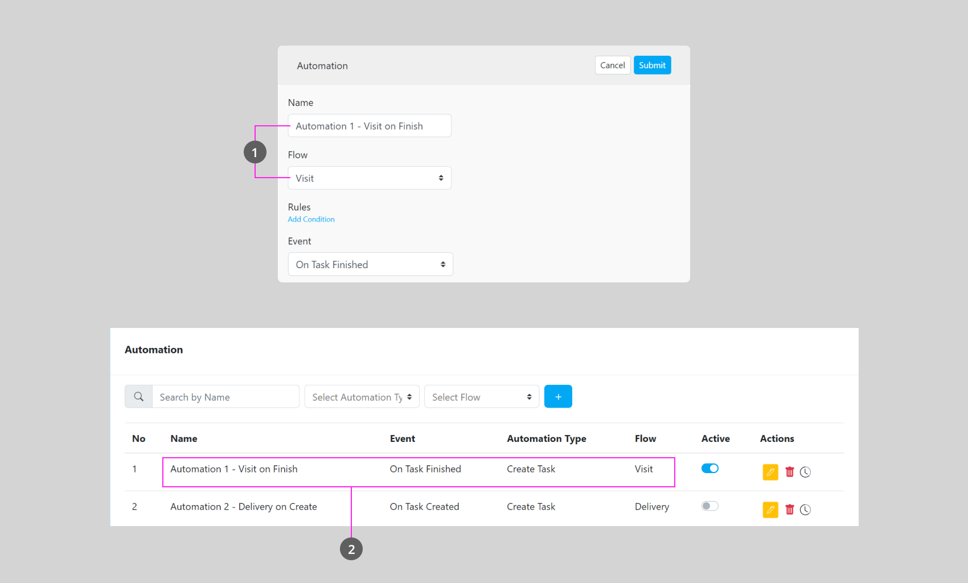968x583 pixels.
Task: Edit Automation 1 using the pencil icon
Action: [x=770, y=472]
